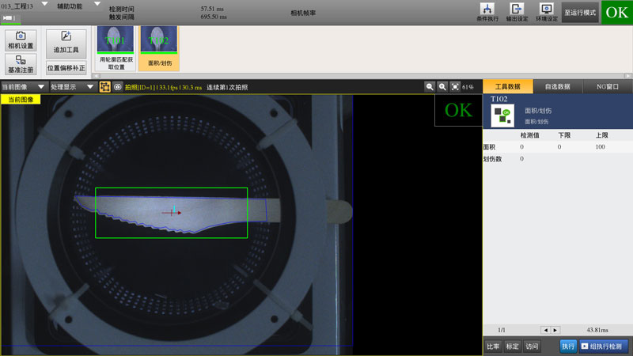Toggle the eye display visibility icon
The width and height of the screenshot is (633, 356).
click(117, 87)
